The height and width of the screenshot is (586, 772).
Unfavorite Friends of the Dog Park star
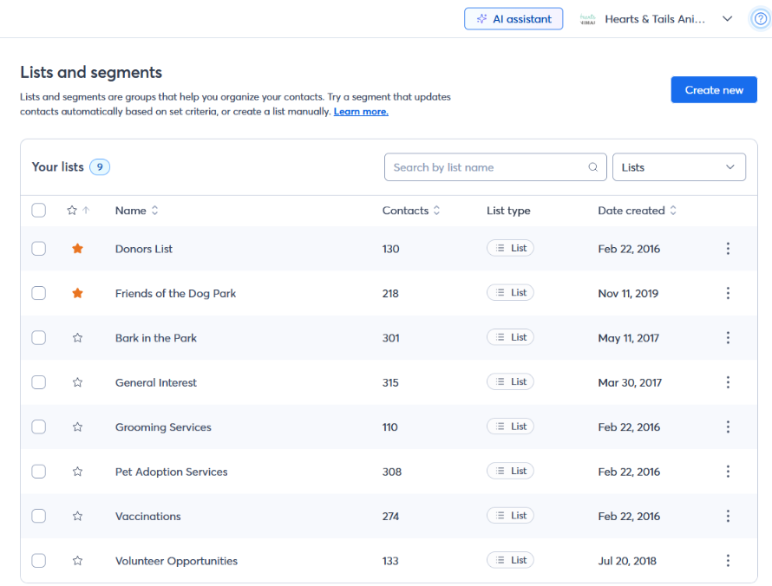[x=77, y=293]
